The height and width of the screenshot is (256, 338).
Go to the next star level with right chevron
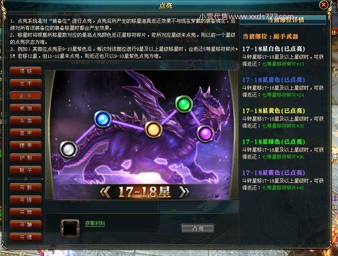[184, 192]
